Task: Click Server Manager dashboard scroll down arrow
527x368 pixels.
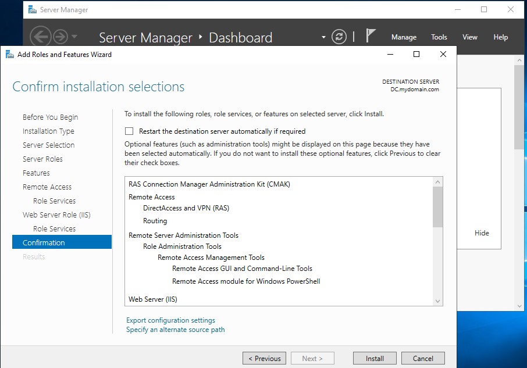Action: (519, 306)
